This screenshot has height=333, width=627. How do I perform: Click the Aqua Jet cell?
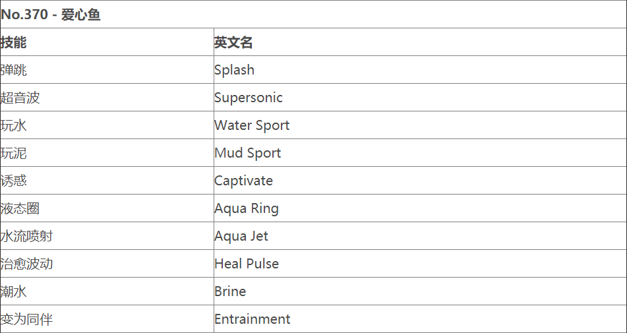point(241,236)
